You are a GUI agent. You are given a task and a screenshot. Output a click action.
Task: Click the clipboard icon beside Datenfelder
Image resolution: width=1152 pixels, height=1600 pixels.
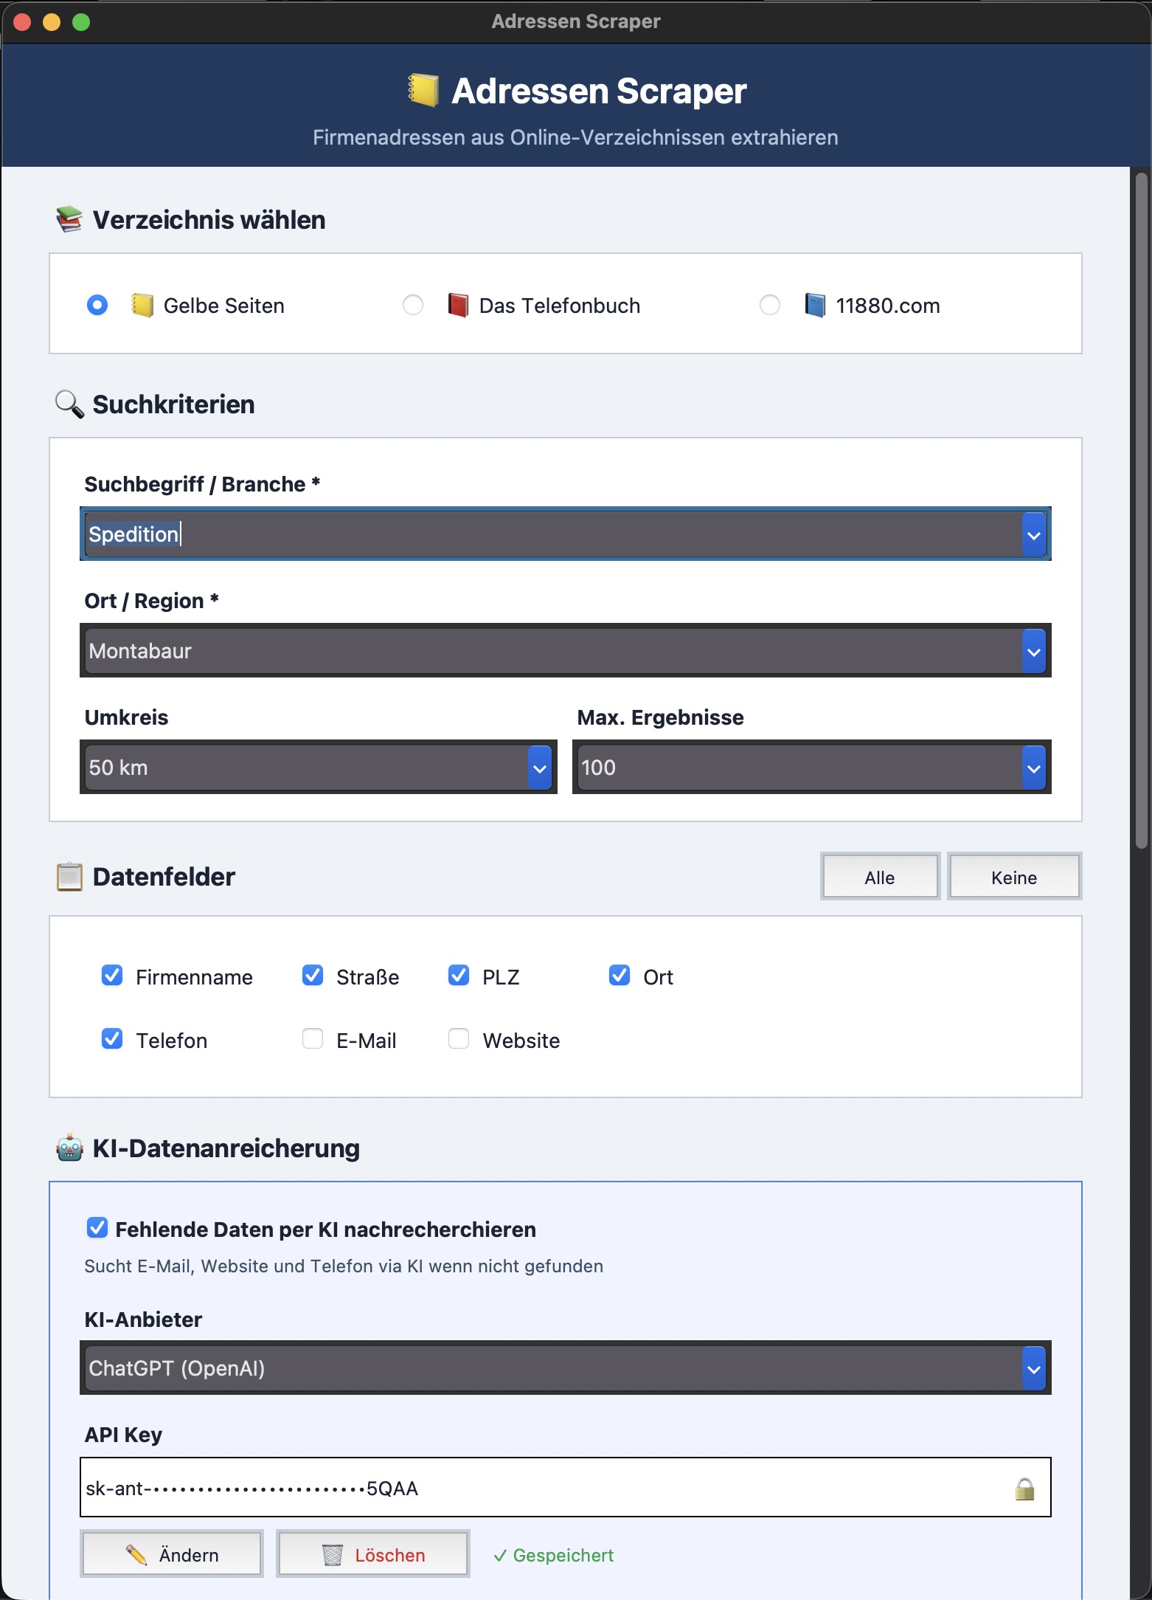coord(69,877)
